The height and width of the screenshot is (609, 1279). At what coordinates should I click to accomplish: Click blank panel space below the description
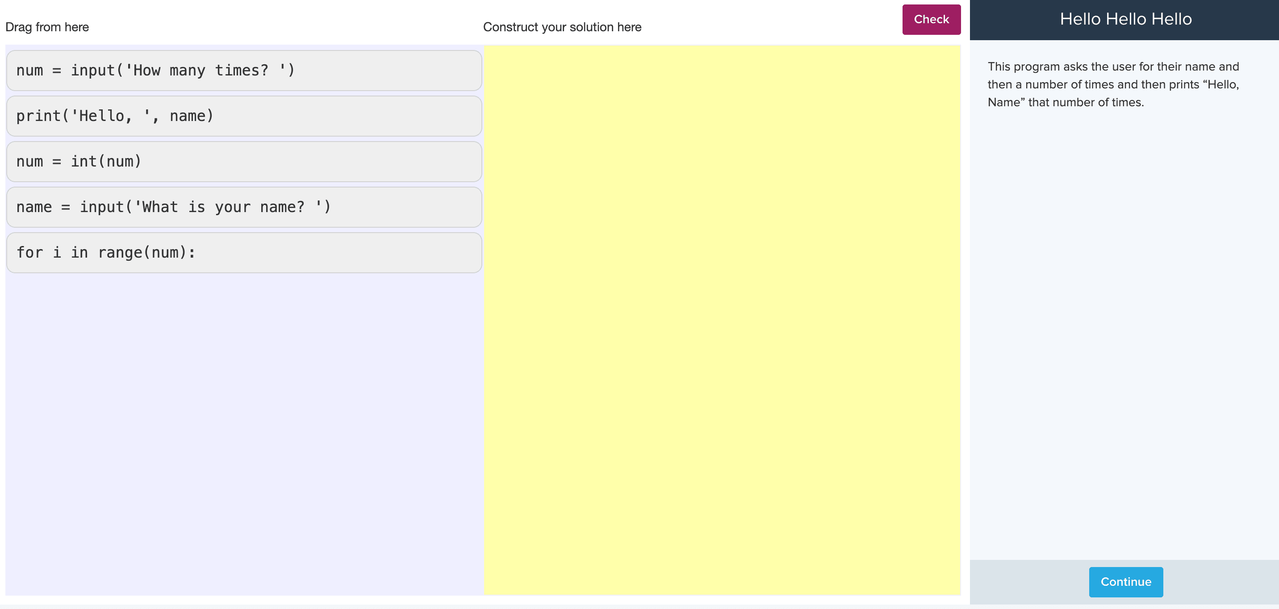pyautogui.click(x=1123, y=328)
